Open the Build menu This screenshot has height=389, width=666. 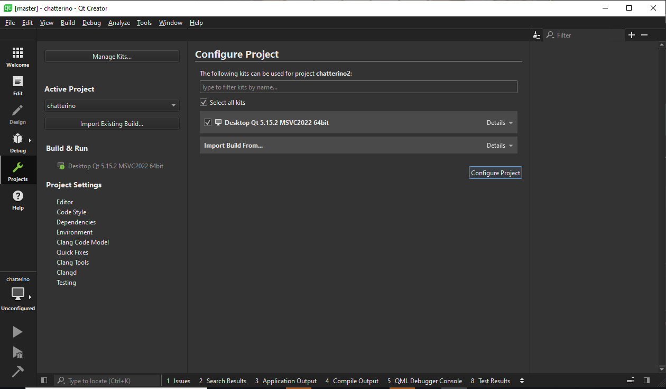point(68,23)
